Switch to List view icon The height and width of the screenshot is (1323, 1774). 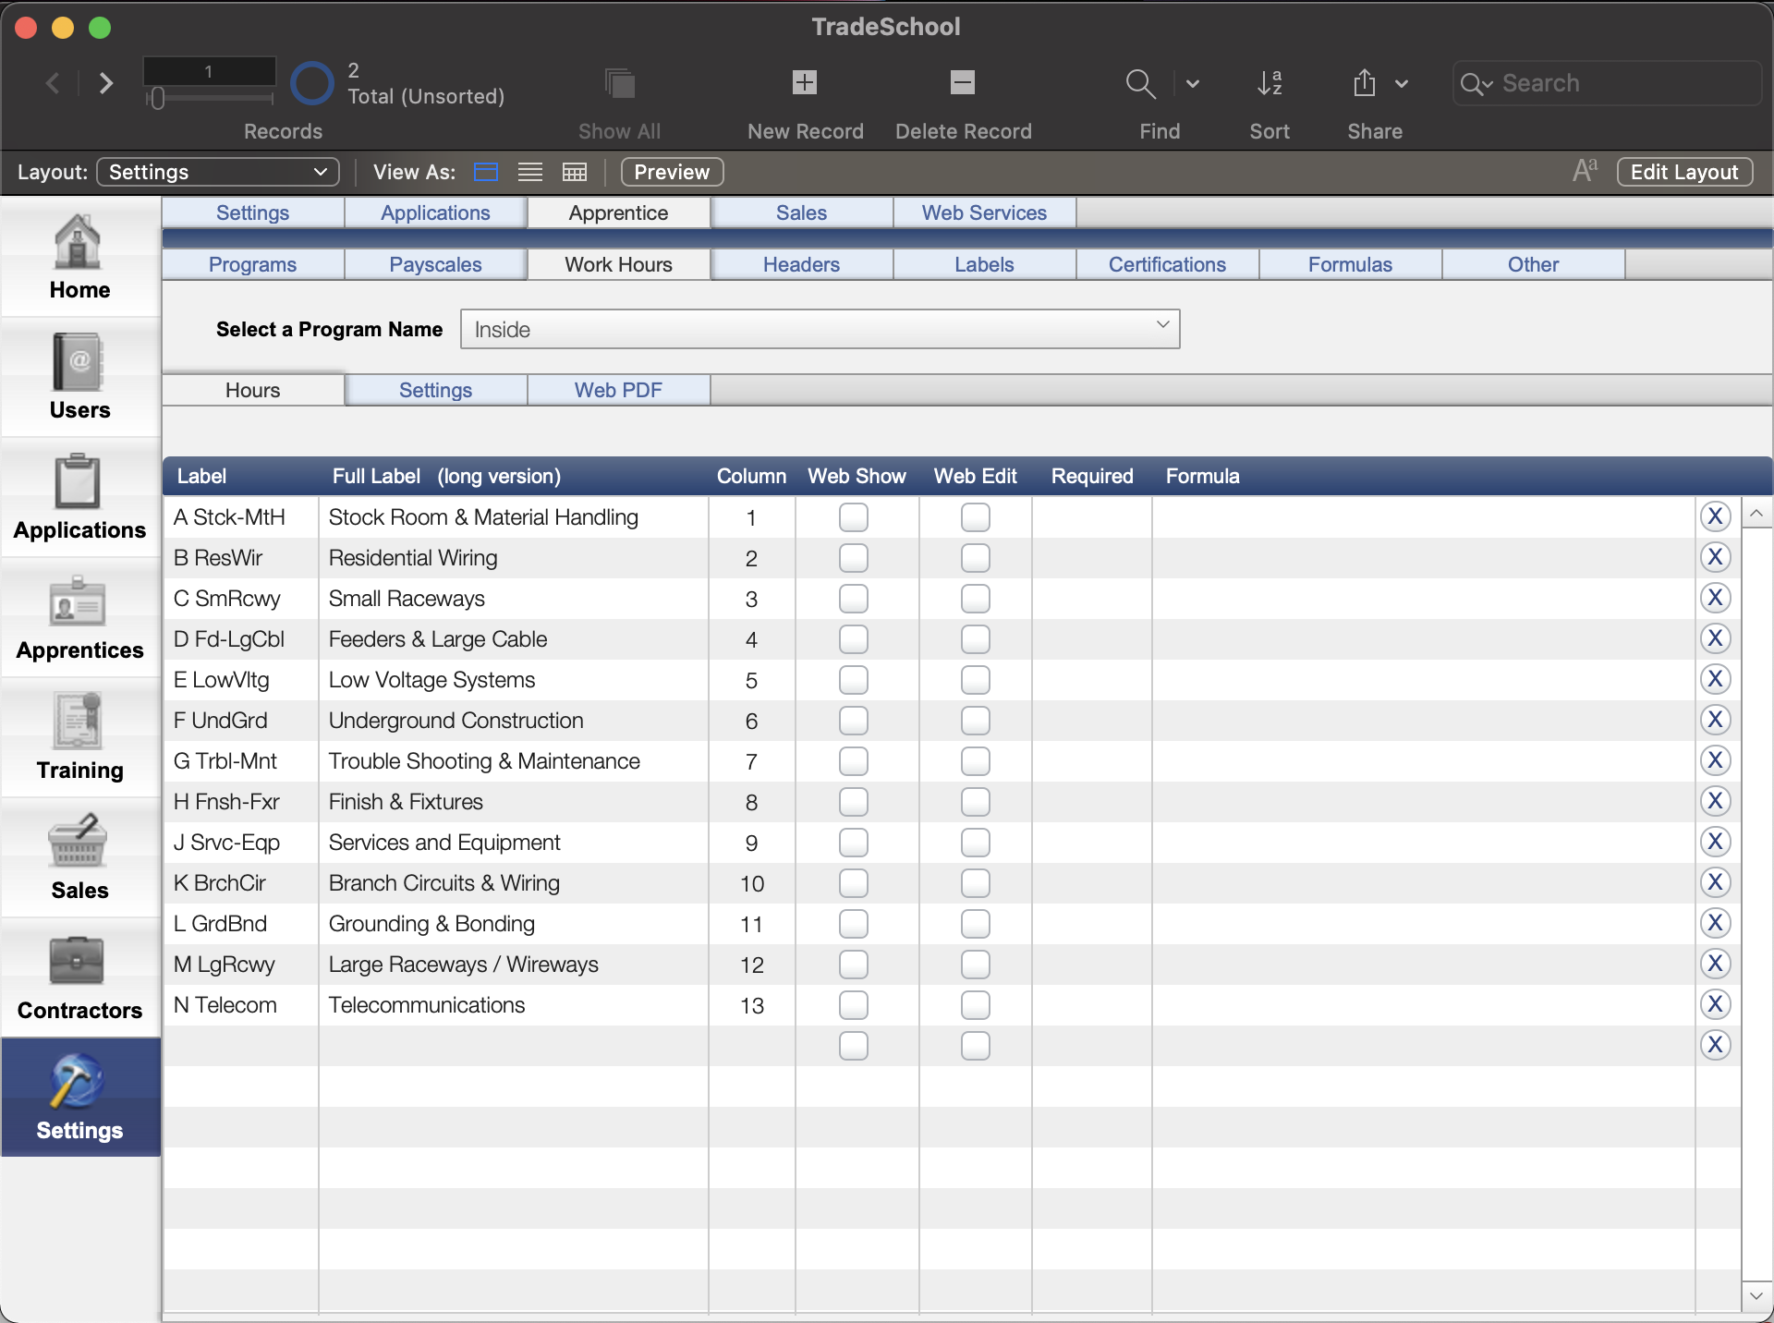coord(530,172)
